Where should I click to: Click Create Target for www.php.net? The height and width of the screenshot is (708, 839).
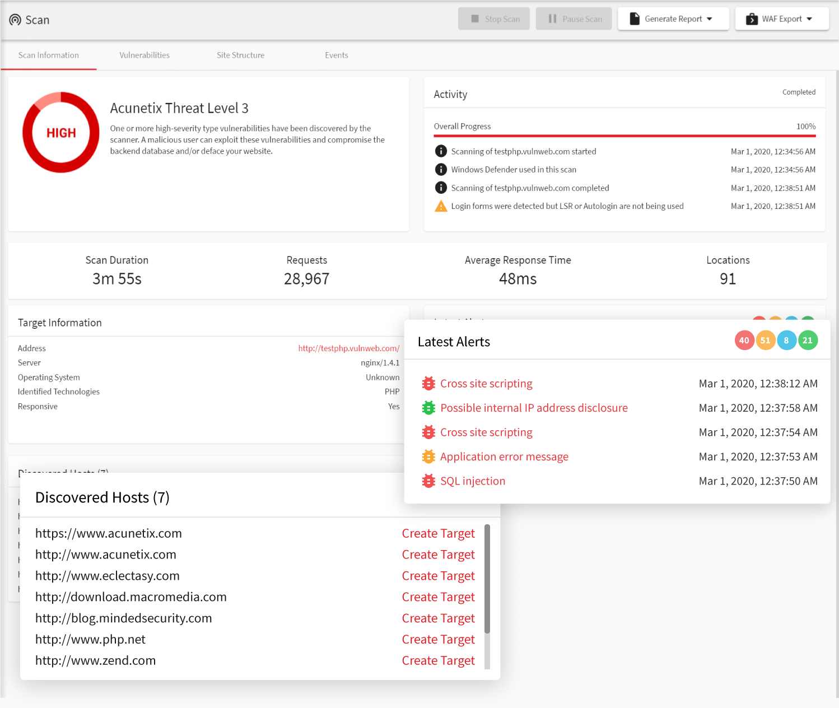click(438, 639)
